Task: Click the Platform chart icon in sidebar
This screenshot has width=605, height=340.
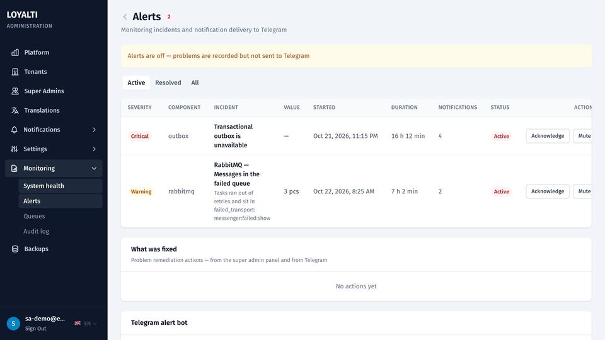Action: [x=15, y=52]
